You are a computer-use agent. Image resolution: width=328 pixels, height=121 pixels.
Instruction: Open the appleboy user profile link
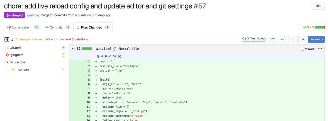point(33,15)
